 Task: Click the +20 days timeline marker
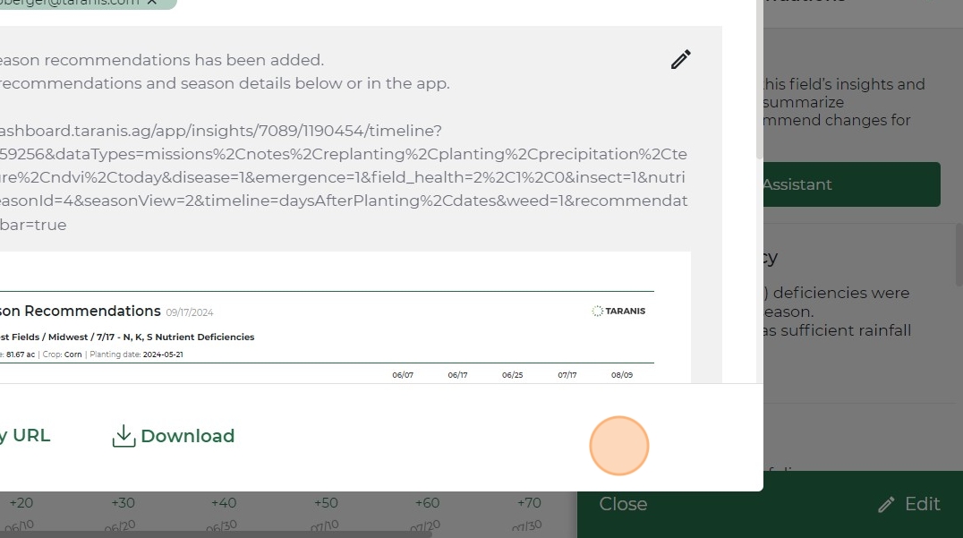point(21,503)
